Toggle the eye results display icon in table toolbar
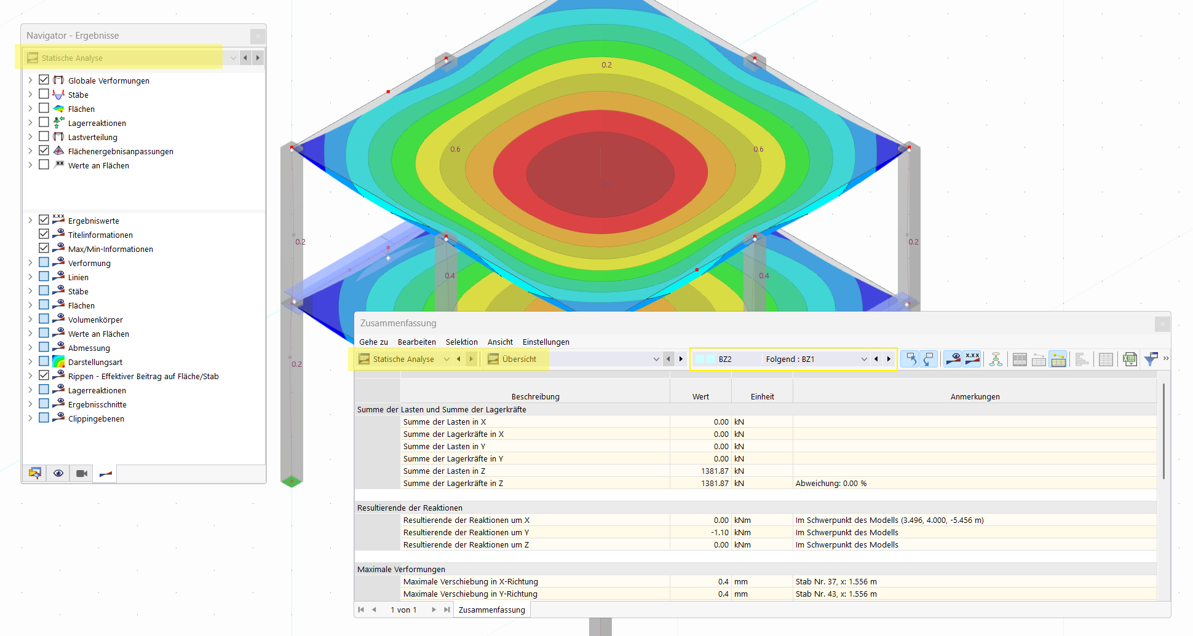1193x636 pixels. coord(953,359)
